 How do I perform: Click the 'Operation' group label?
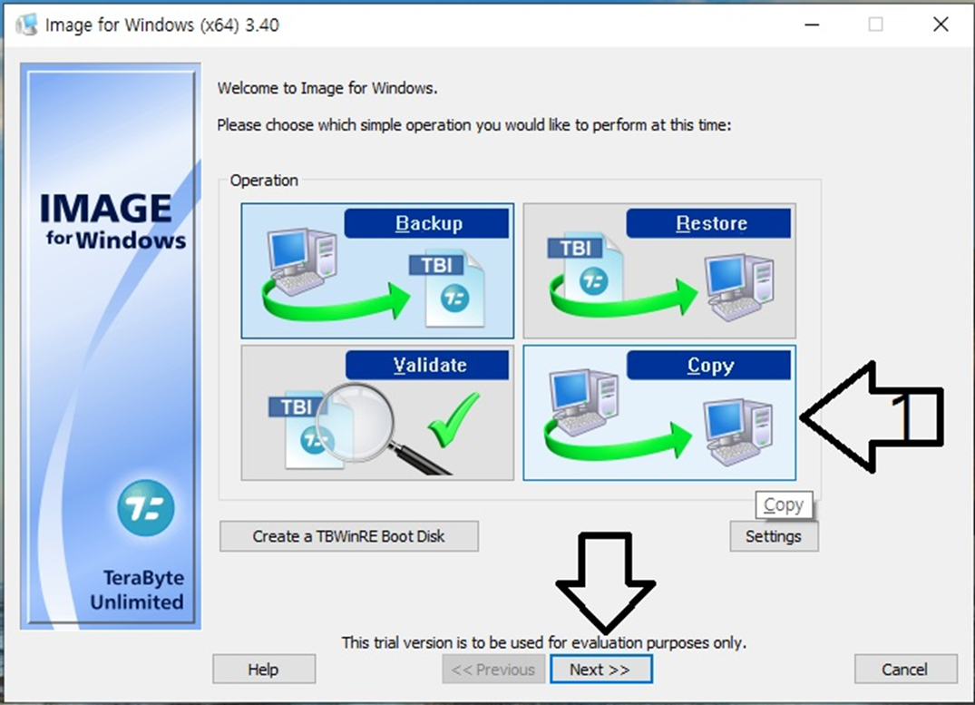[x=264, y=181]
